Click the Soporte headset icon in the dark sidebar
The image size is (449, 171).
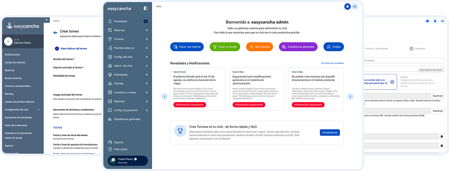tap(110, 142)
